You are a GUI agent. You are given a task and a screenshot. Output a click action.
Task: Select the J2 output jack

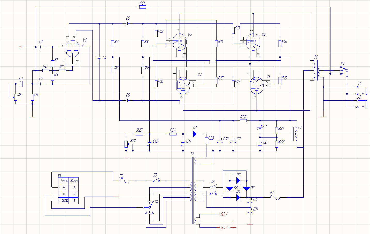coord(362,104)
